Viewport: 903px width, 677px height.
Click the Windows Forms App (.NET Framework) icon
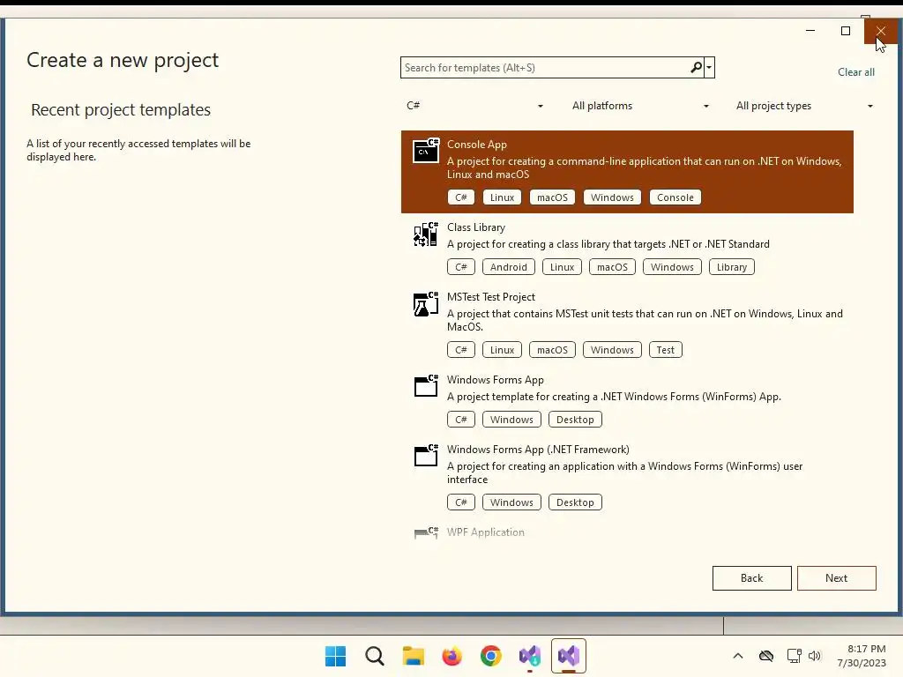(x=426, y=456)
